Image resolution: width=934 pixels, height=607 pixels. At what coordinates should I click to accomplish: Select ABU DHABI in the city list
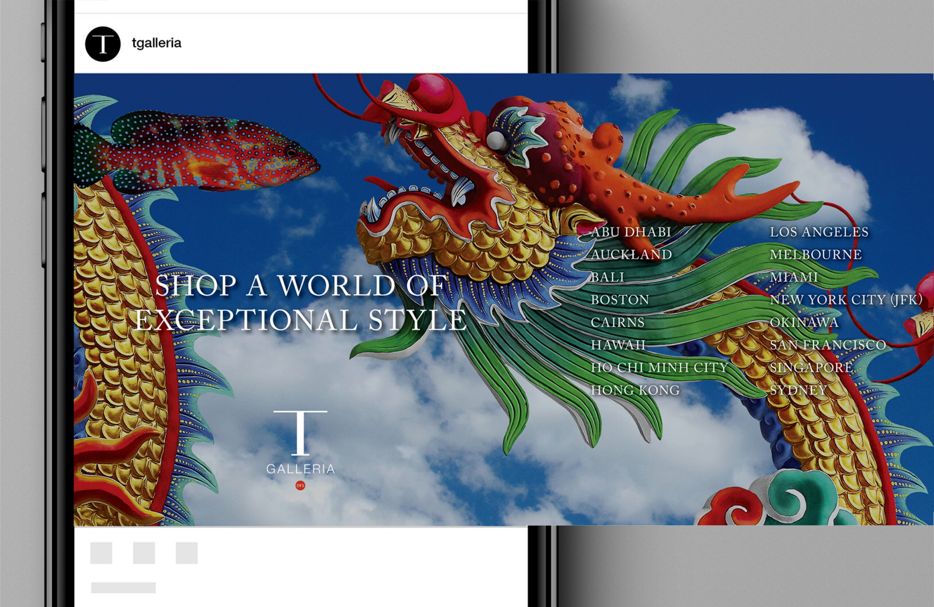[x=631, y=232]
